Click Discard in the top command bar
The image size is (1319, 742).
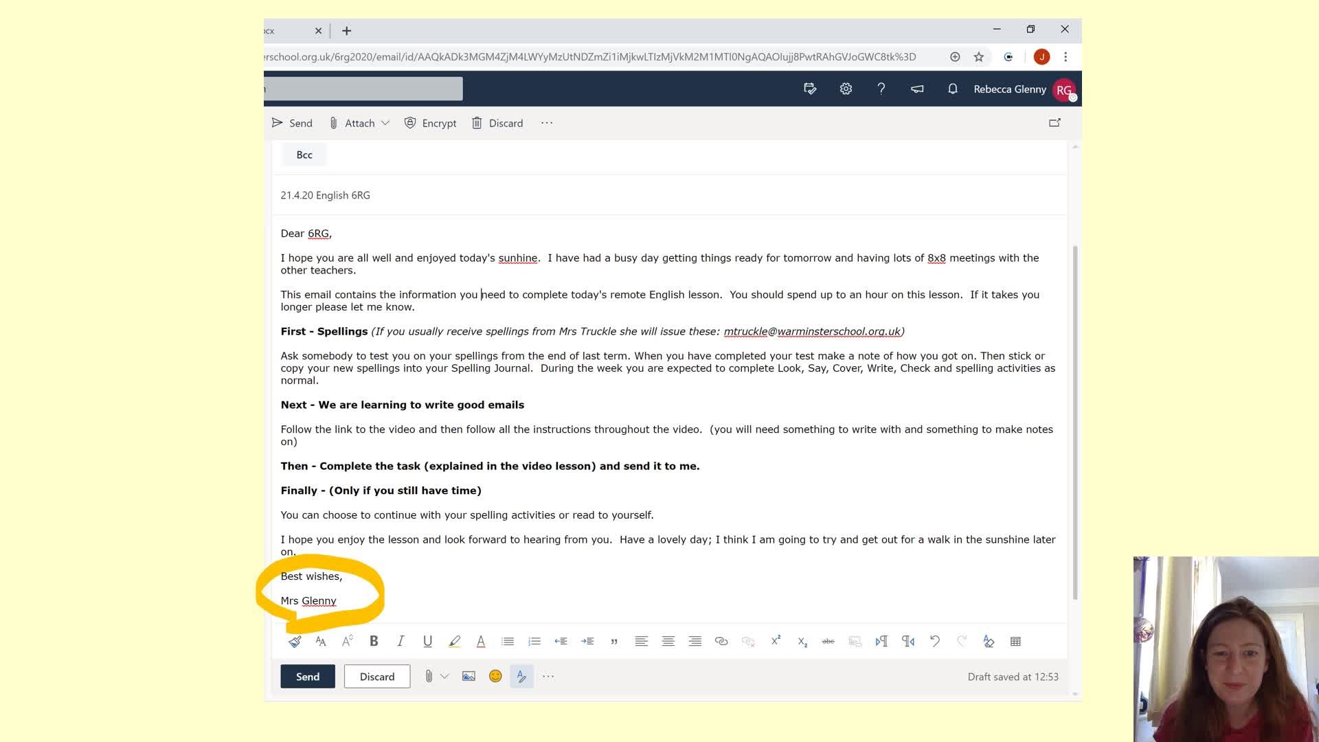[497, 123]
